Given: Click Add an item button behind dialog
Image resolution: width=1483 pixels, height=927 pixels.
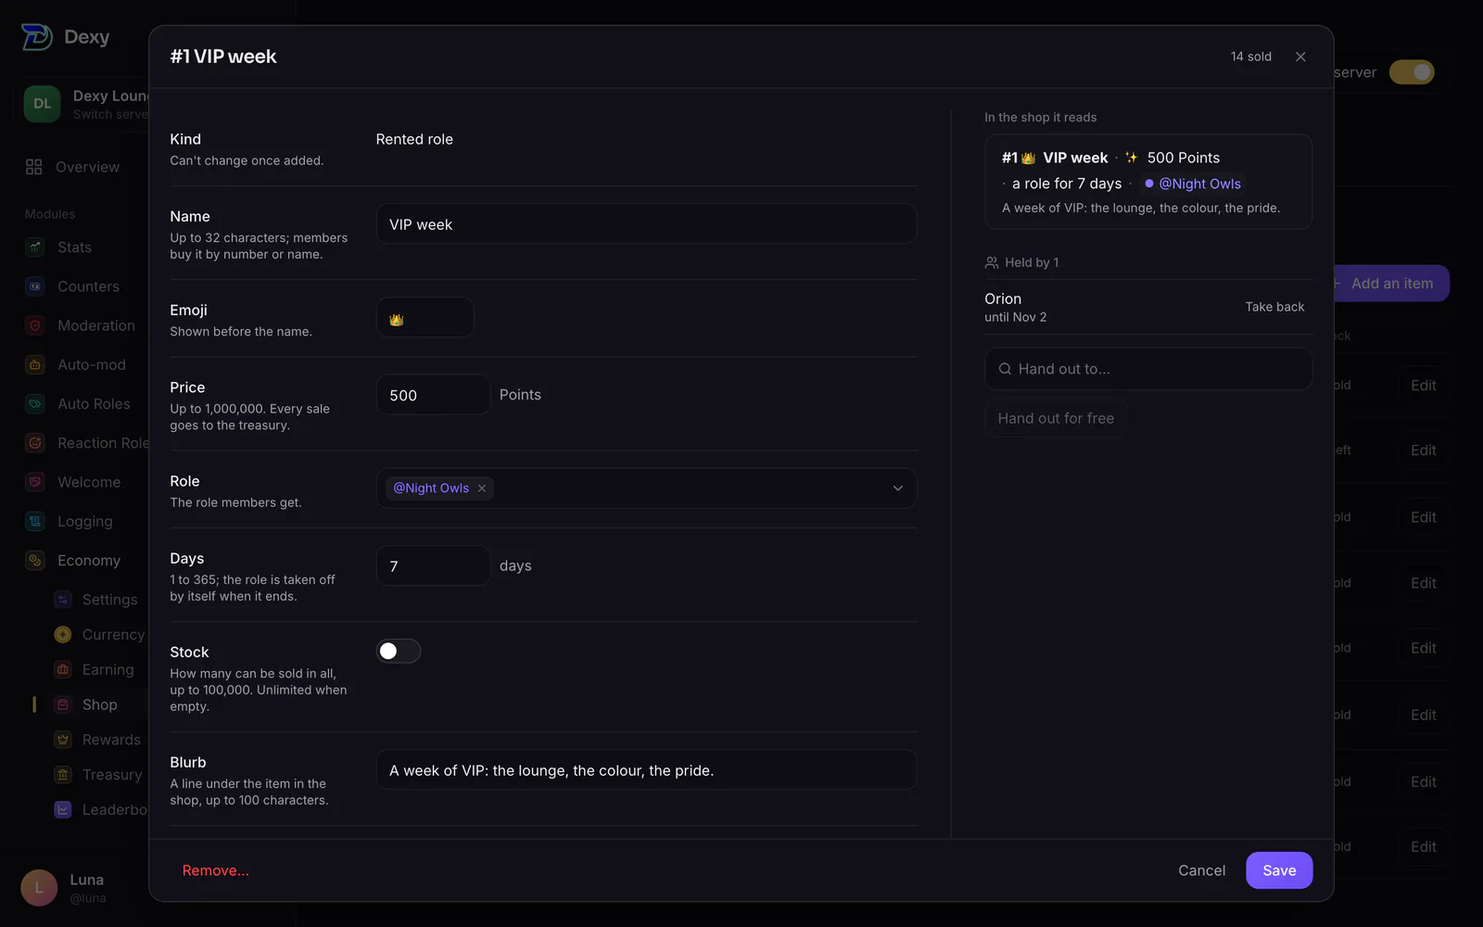Looking at the screenshot, I should (1390, 284).
